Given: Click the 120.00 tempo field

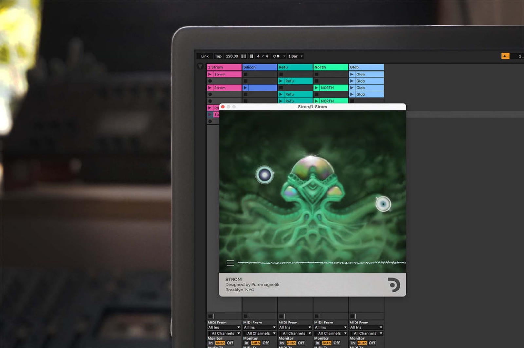Looking at the screenshot, I should [232, 56].
